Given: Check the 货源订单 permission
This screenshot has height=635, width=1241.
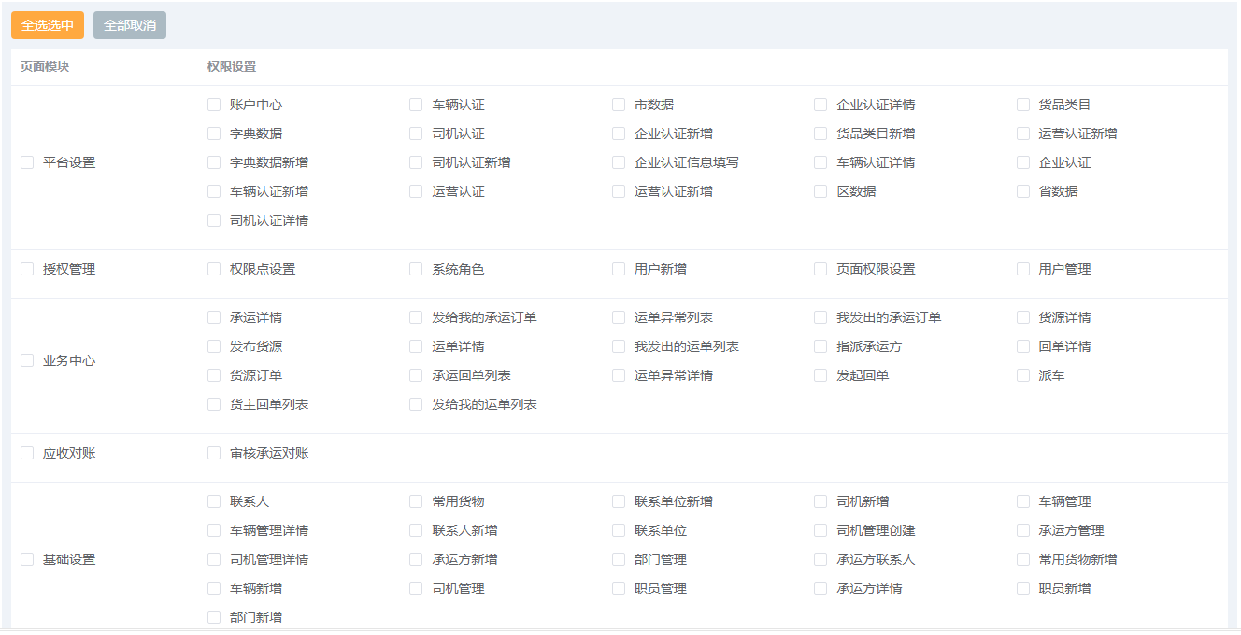Looking at the screenshot, I should [x=214, y=375].
